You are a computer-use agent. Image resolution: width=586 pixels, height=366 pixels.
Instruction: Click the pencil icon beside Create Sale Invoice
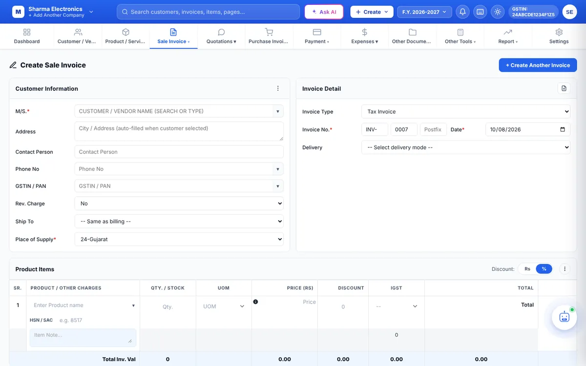(13, 65)
